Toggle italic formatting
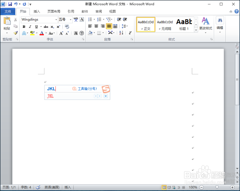This screenshot has width=240, height=191. pos(30,27)
